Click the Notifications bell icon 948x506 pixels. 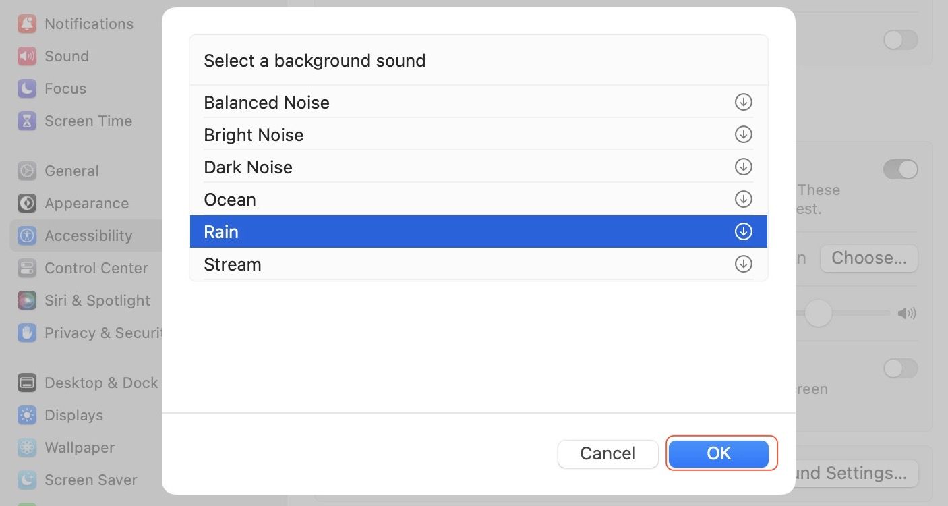27,24
